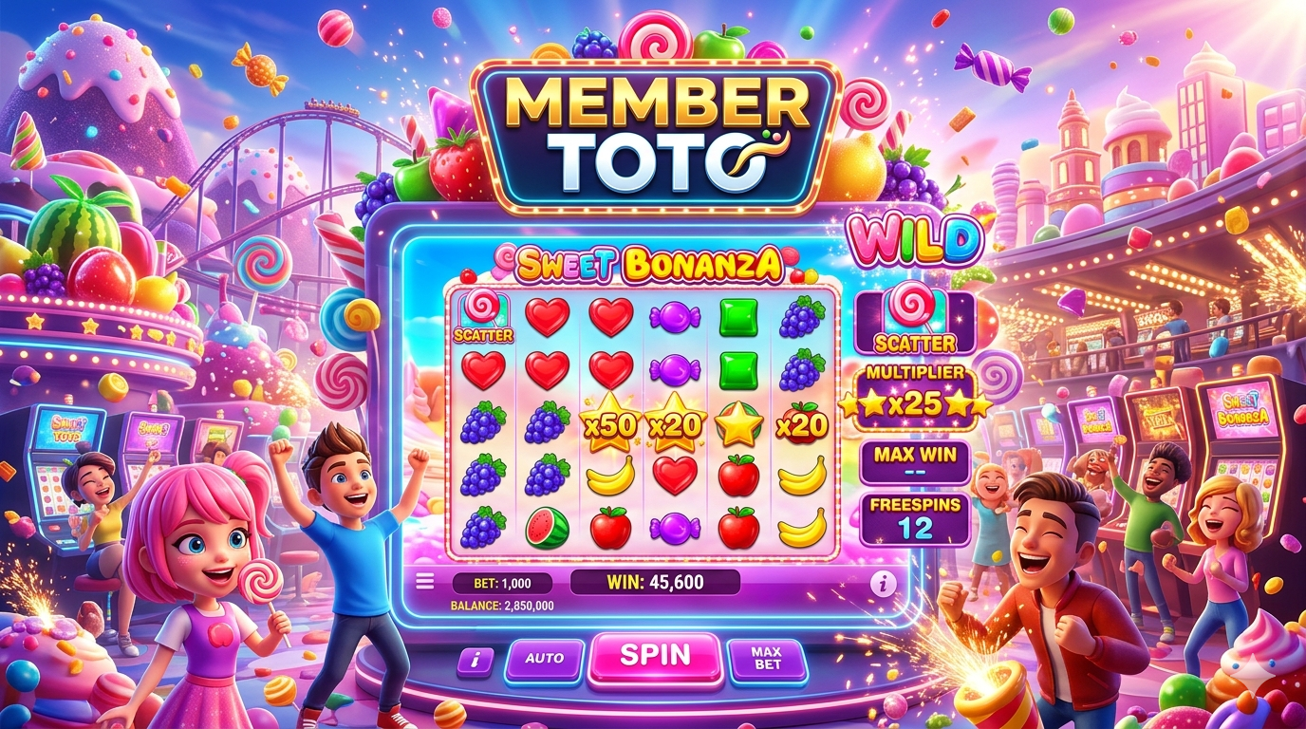The width and height of the screenshot is (1306, 729).
Task: Click the purple wrapped candy in top row
Action: [x=675, y=317]
